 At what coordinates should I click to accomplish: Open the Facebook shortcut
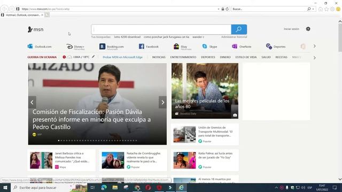click(149, 46)
